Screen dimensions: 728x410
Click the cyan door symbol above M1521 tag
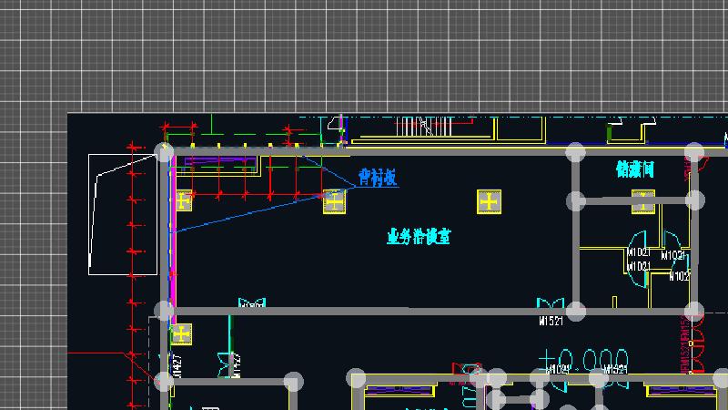coord(550,307)
